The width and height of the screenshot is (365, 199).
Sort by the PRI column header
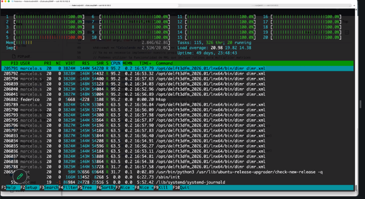(47, 63)
